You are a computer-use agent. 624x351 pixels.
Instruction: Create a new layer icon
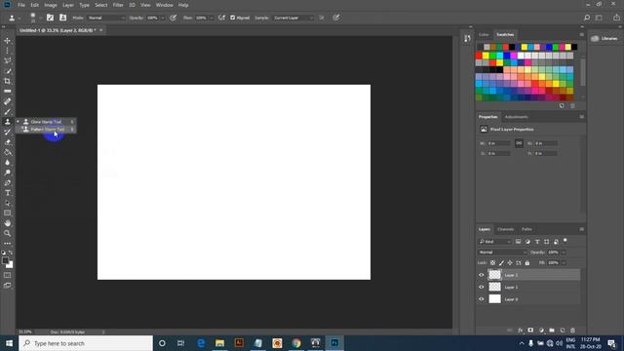click(563, 331)
